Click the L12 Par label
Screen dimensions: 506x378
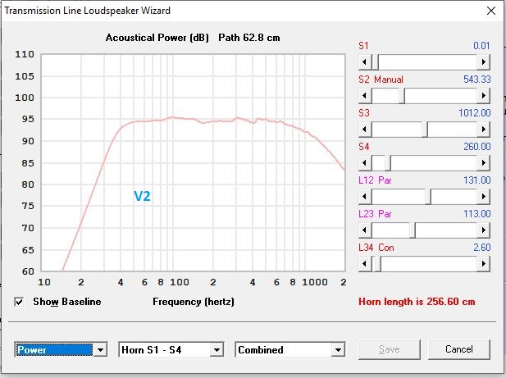click(x=375, y=180)
